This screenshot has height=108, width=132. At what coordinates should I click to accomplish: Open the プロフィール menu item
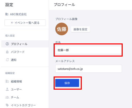tap(25, 44)
